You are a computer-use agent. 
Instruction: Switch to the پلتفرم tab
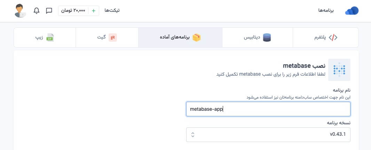[325, 37]
